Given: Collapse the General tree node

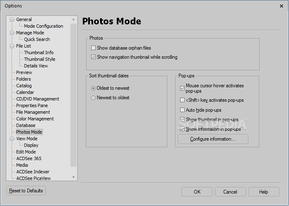Looking at the screenshot, I should click(x=12, y=19).
